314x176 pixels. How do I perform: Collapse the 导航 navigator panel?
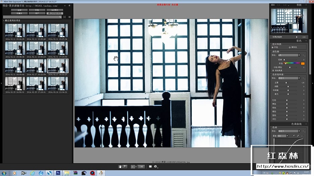point(306,5)
